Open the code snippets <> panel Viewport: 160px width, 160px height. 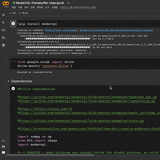point(3,141)
